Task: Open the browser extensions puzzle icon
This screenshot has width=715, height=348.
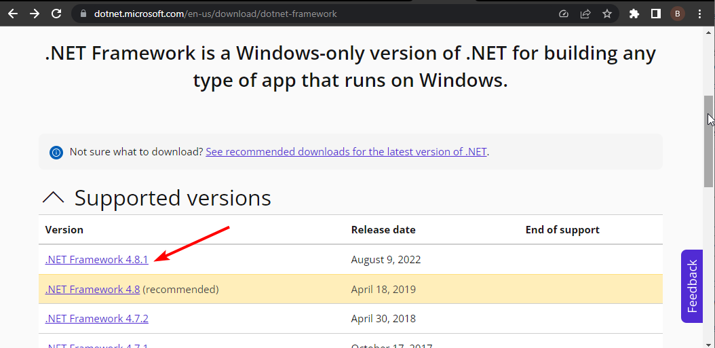Action: pyautogui.click(x=634, y=14)
